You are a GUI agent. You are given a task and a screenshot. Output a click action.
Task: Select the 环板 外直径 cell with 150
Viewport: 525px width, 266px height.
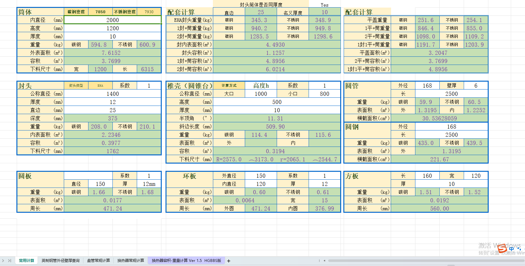261,176
